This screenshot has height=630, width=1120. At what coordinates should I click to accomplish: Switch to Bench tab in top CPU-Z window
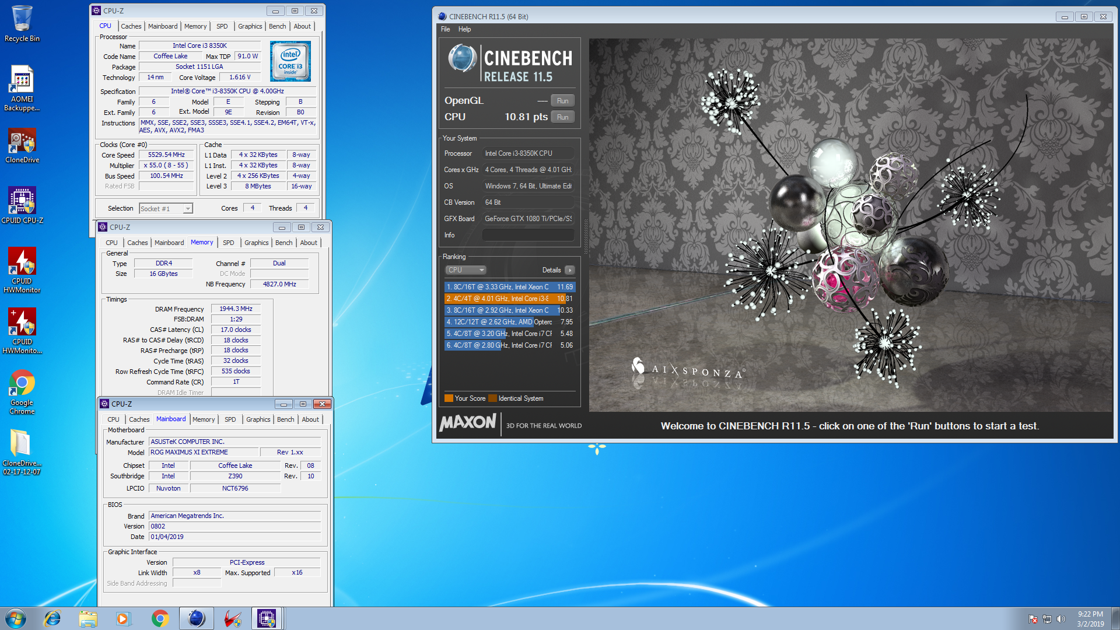278,26
